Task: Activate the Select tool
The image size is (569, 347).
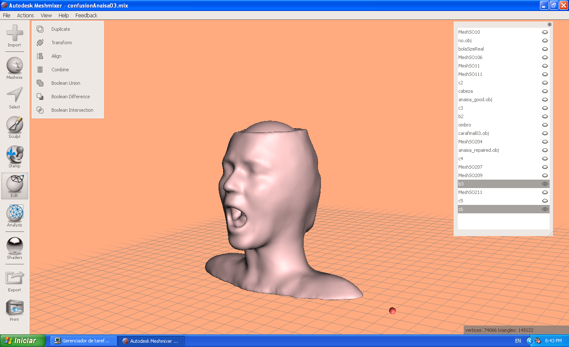Action: point(15,98)
